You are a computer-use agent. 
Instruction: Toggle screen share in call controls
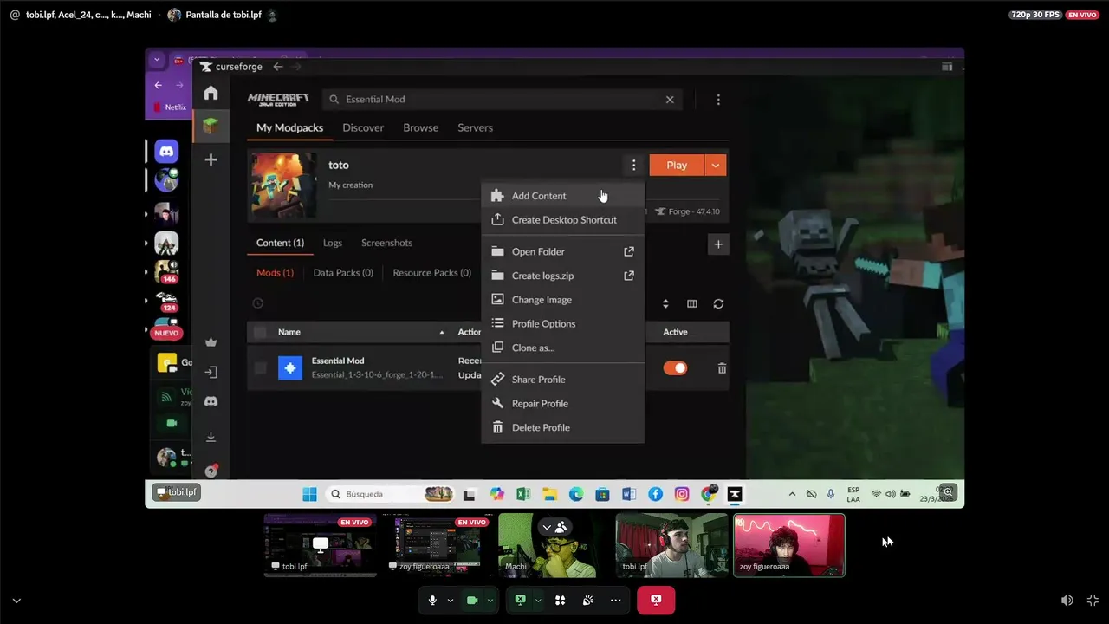tap(520, 600)
